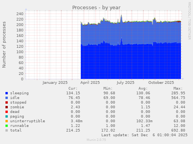Click the runnable legend color swatch
193x144 pixels.
(7, 126)
